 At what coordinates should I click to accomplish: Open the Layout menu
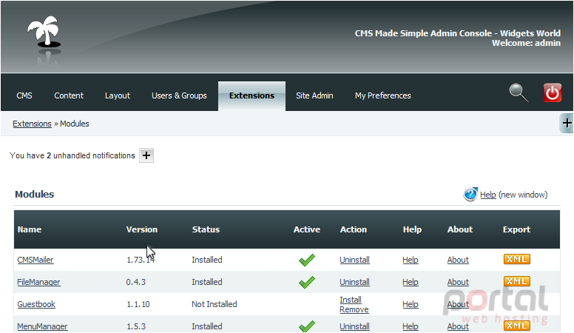[118, 95]
